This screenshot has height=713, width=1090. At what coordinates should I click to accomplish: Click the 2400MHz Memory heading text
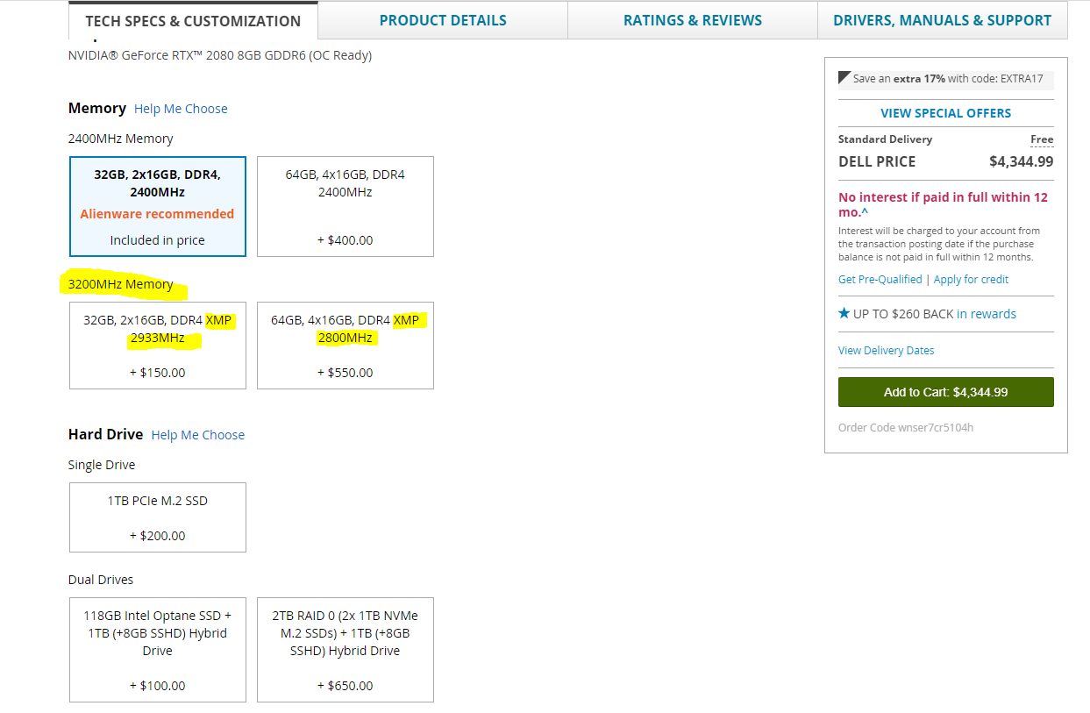(121, 139)
